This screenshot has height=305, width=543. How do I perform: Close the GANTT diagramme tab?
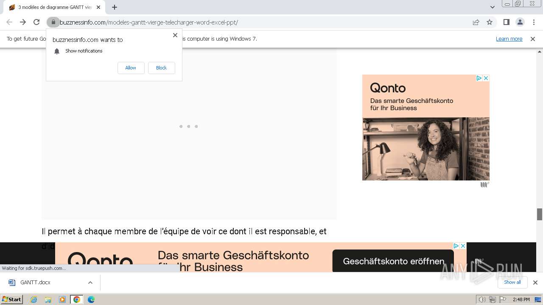pyautogui.click(x=98, y=7)
